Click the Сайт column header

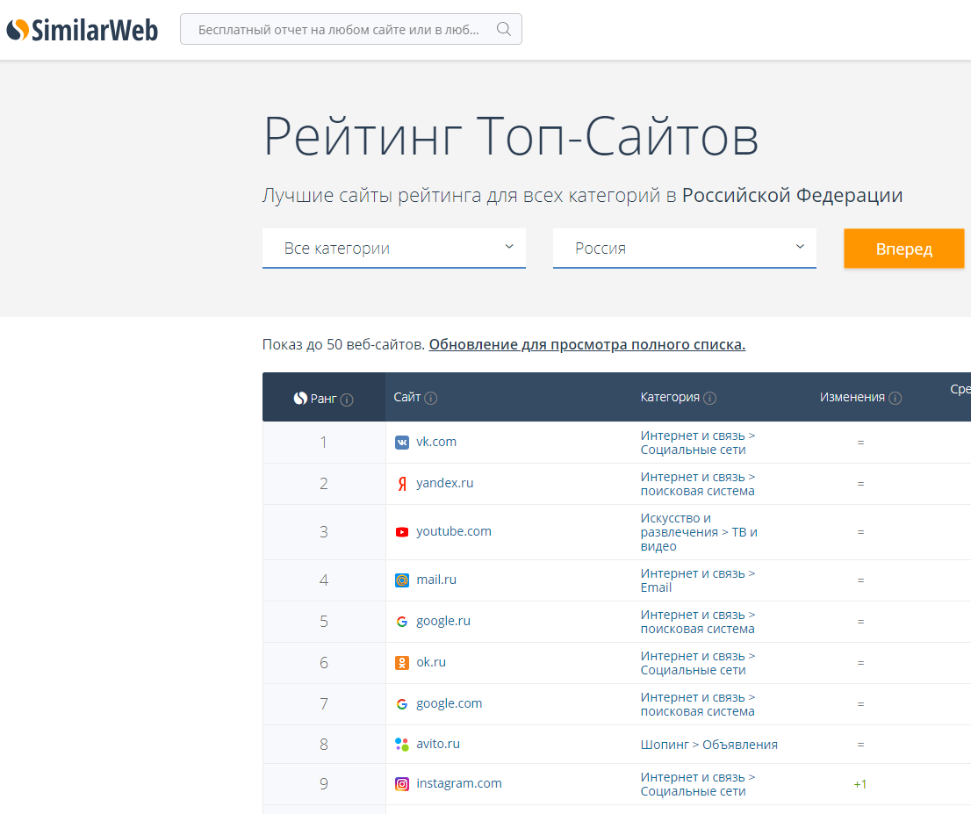click(x=406, y=397)
